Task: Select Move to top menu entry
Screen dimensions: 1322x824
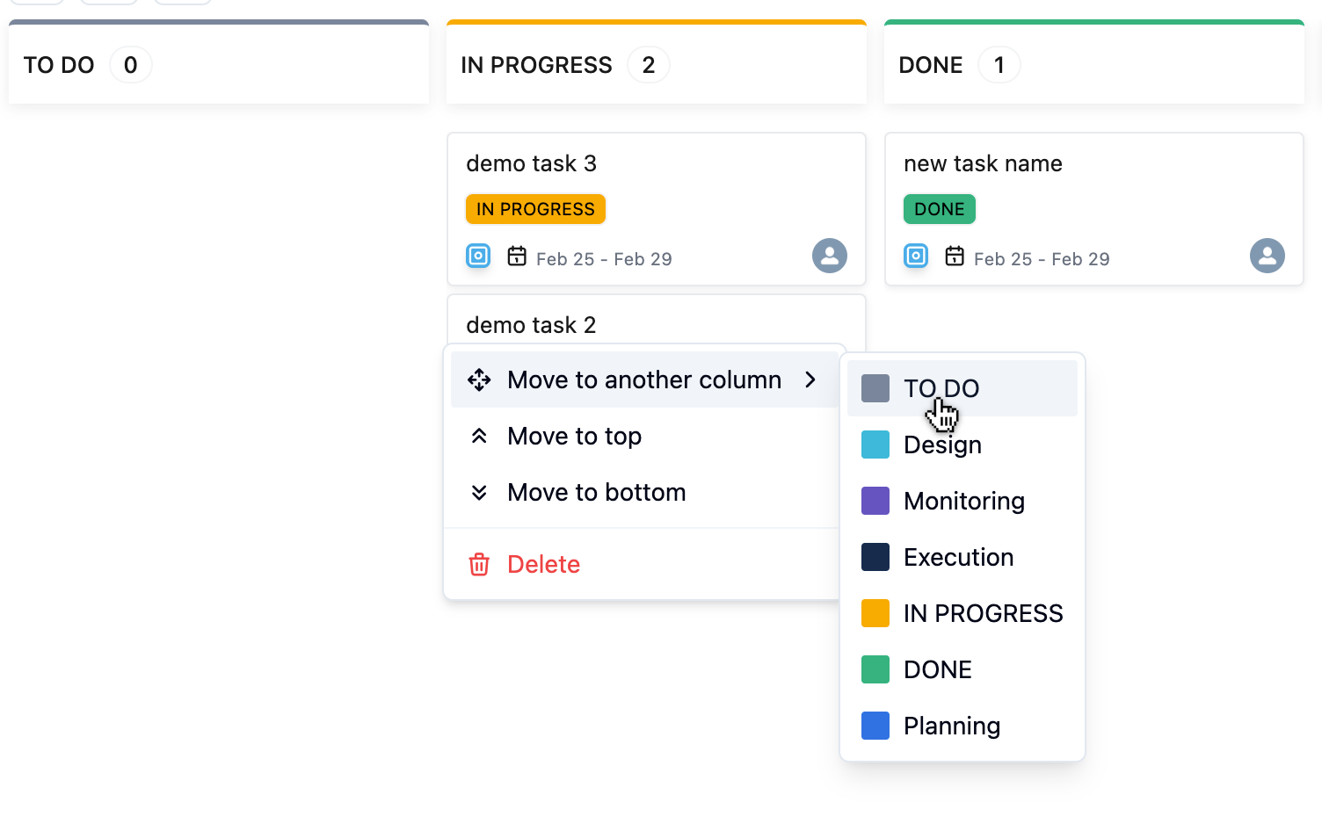Action: [x=574, y=437]
